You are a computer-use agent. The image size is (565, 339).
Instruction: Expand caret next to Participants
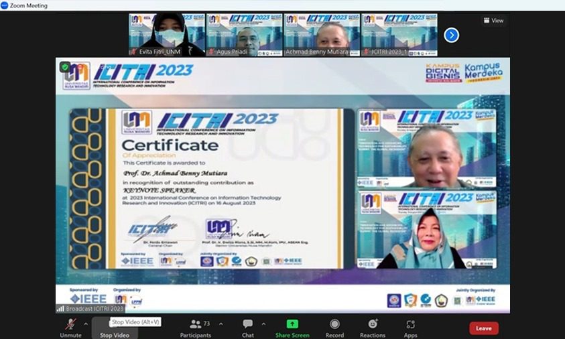click(x=221, y=324)
